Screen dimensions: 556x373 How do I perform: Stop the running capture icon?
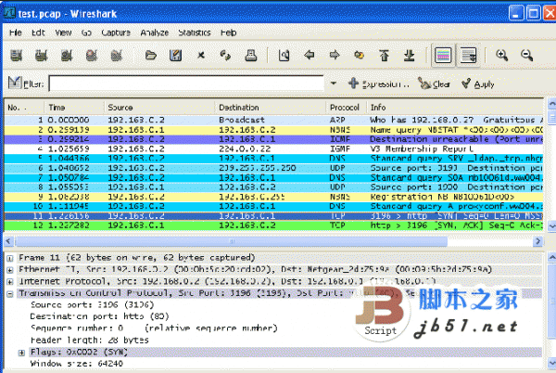point(92,56)
